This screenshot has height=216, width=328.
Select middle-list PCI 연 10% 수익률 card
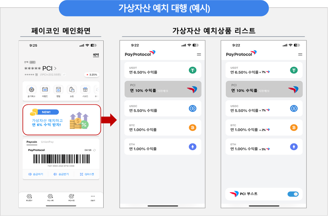pyautogui.click(x=163, y=89)
